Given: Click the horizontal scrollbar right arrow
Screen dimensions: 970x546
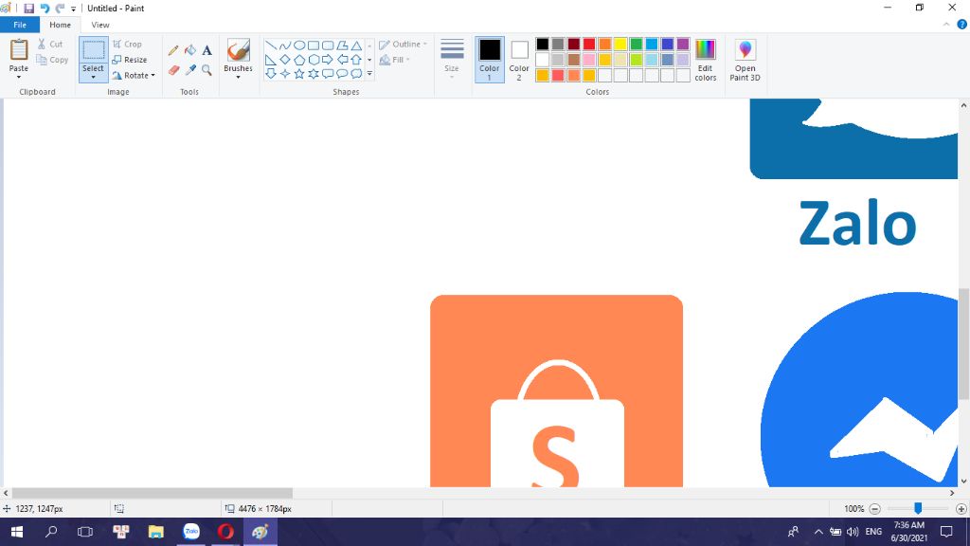Looking at the screenshot, I should [952, 493].
